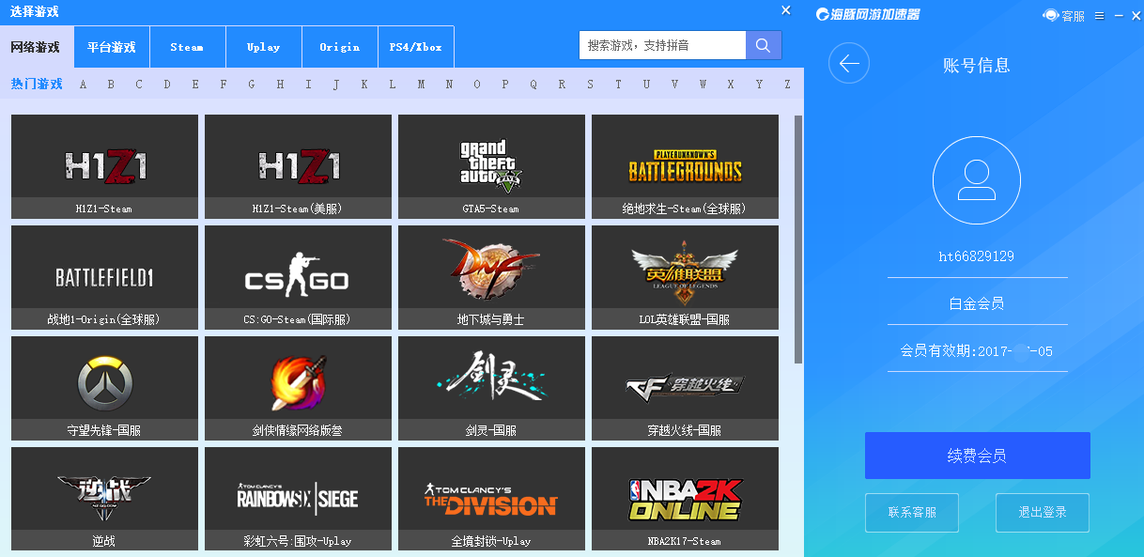The width and height of the screenshot is (1144, 557).
Task: Filter games by letter T
Action: 618,85
